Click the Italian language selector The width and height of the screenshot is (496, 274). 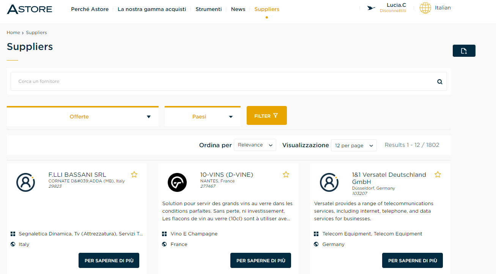(x=443, y=8)
